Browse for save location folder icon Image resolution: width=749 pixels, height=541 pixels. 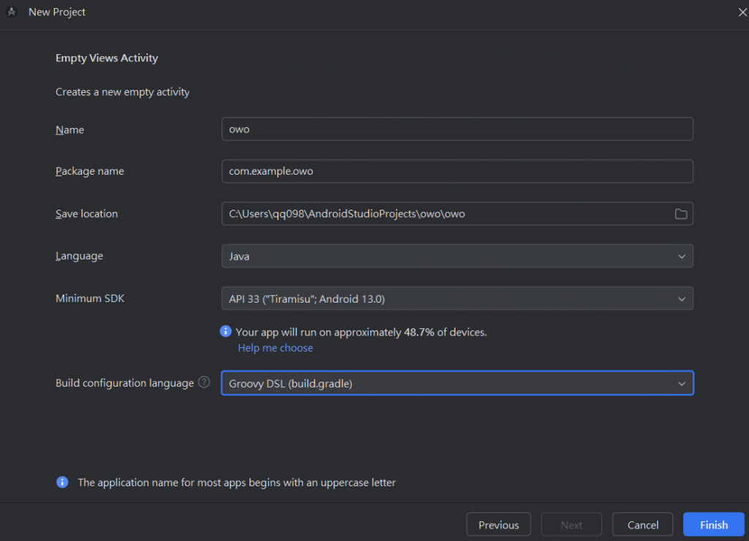tap(681, 214)
